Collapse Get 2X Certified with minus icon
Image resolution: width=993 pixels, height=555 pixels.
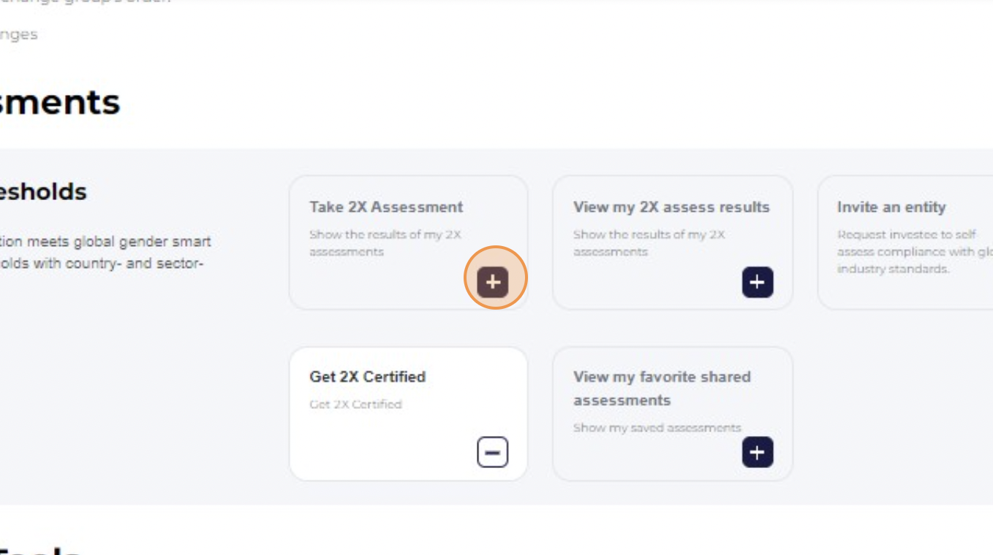pos(493,452)
